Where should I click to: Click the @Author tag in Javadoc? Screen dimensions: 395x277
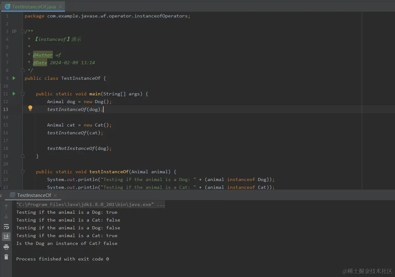[43, 55]
